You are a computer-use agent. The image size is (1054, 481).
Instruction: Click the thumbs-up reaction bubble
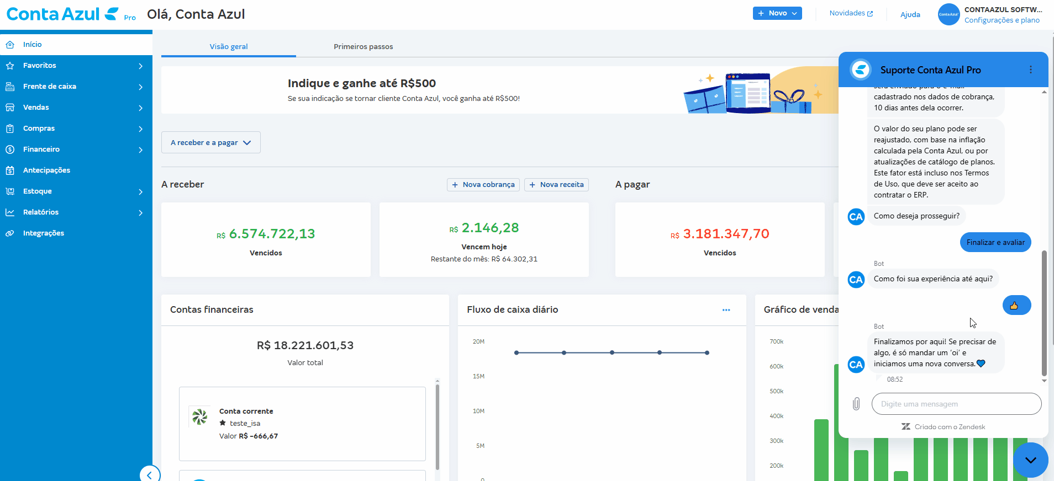coord(1016,305)
